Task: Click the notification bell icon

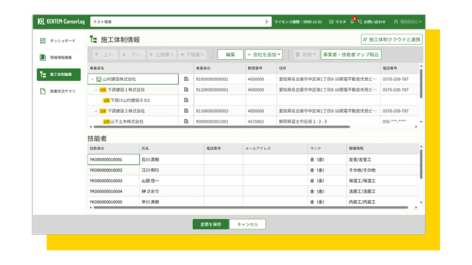Action: 352,22
